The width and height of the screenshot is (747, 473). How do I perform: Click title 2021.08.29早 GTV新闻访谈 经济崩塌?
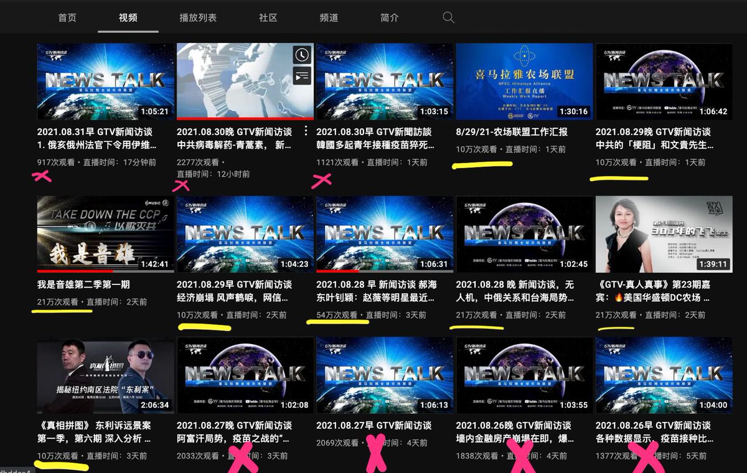(x=234, y=291)
